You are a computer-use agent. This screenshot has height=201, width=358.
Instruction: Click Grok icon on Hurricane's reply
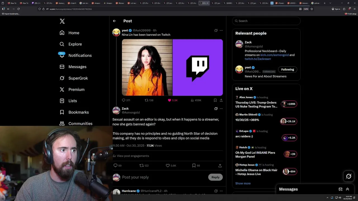(216, 191)
